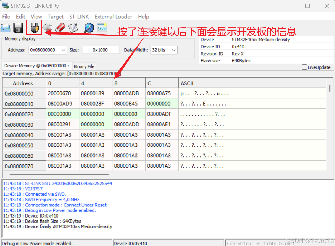The height and width of the screenshot is (246, 335).
Task: Click address row 0x08000050
Action: click(x=24, y=145)
